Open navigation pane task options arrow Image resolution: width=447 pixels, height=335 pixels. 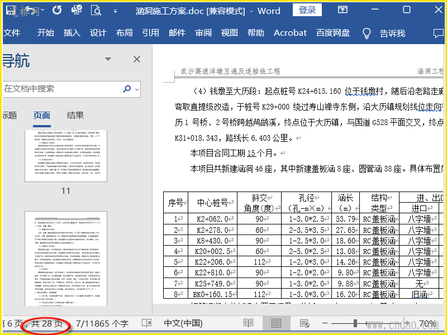[108, 59]
